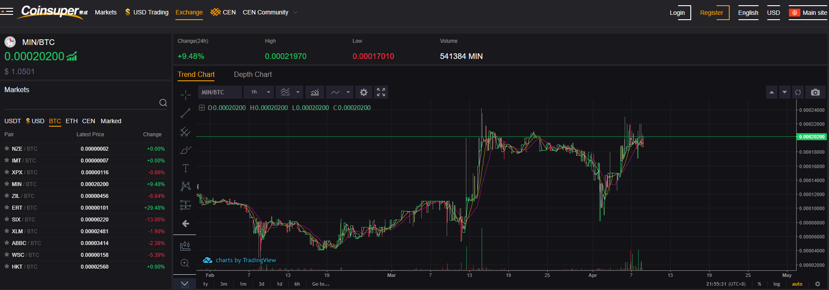Toggle log scale on price axis
Viewport: 829px width, 290px height.
tap(777, 284)
